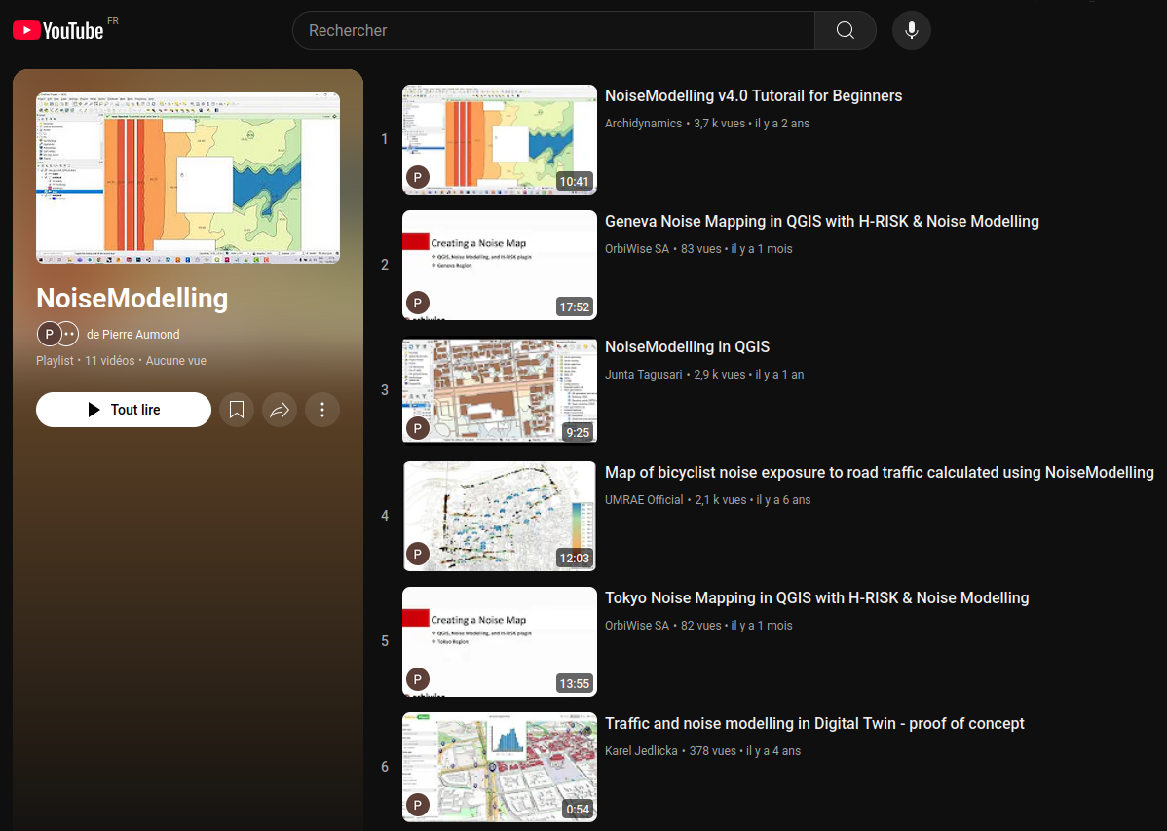
Task: Click the NoiseModelling playlist title
Action: coord(132,298)
